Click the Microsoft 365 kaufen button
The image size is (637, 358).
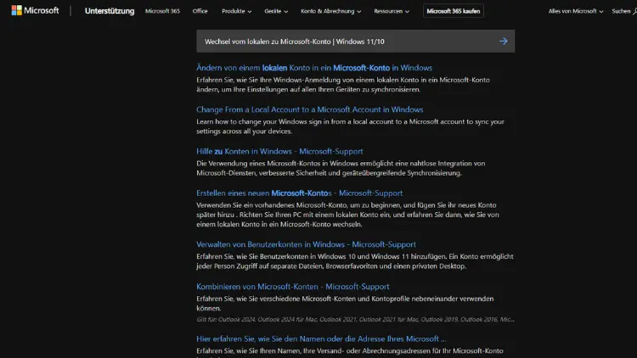pyautogui.click(x=453, y=11)
